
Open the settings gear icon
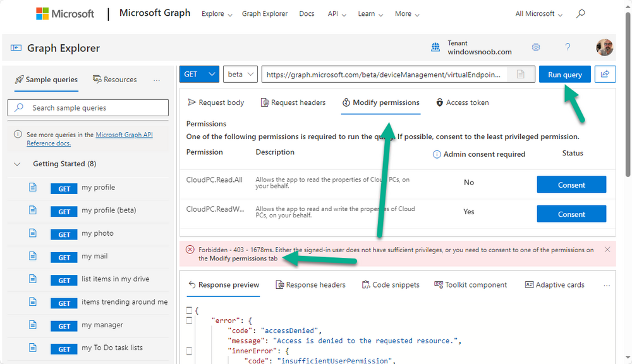(536, 47)
